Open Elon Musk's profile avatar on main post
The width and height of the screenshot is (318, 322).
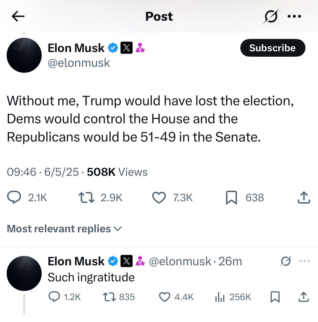[24, 55]
